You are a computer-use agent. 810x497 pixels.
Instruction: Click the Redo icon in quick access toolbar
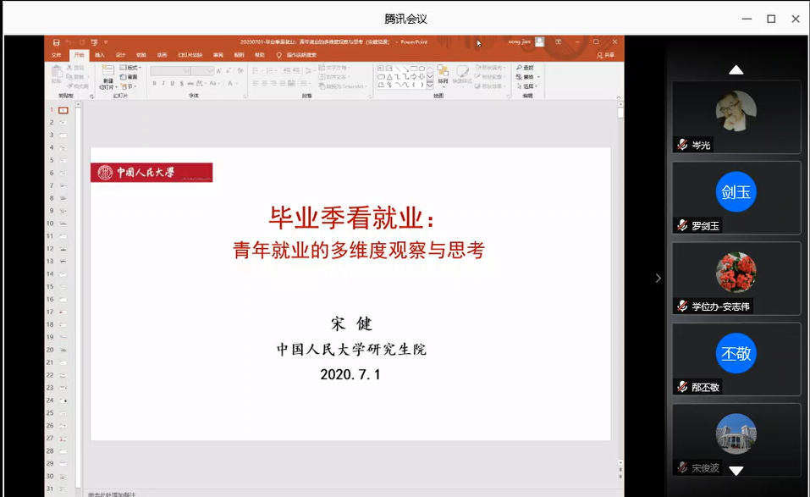81,42
